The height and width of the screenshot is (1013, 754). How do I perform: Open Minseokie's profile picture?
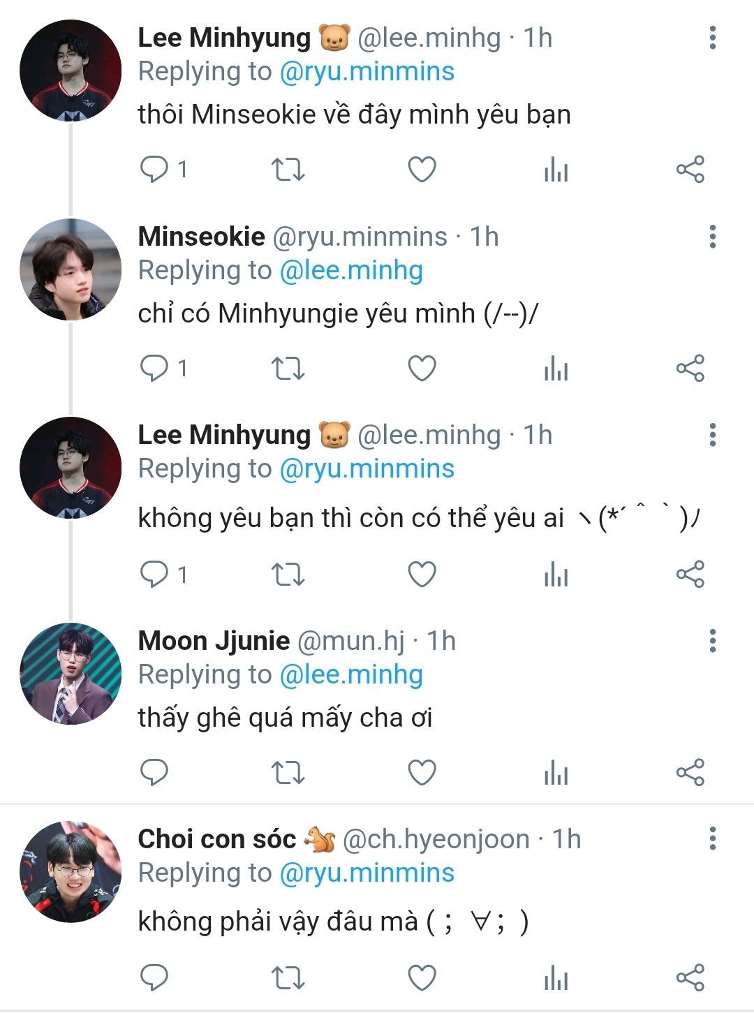point(71,269)
